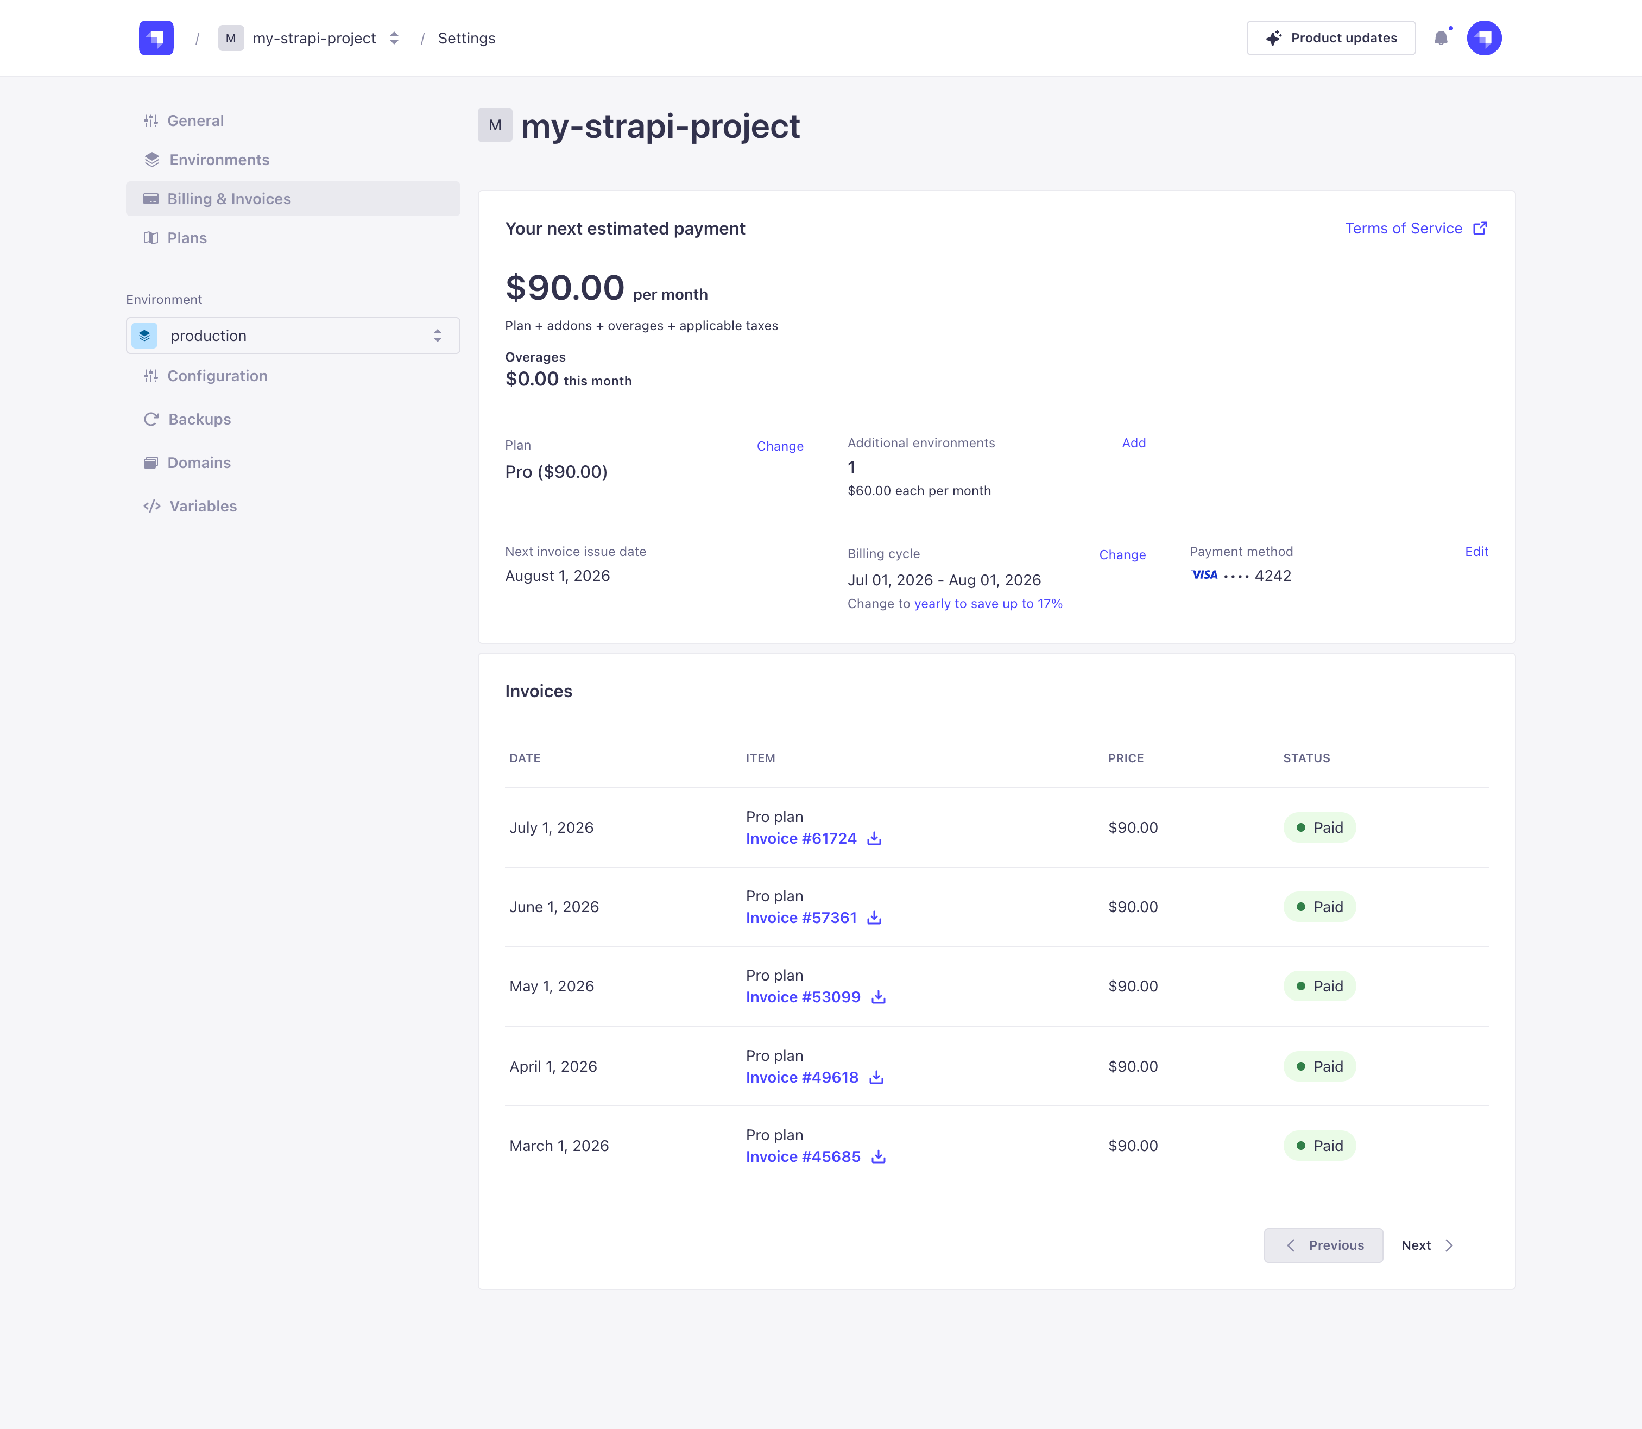Click the Variables code icon
Screen dimensions: 1642x1429
pos(151,507)
